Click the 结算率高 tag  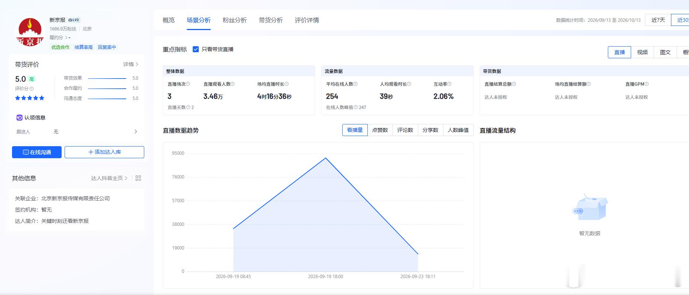(x=83, y=47)
